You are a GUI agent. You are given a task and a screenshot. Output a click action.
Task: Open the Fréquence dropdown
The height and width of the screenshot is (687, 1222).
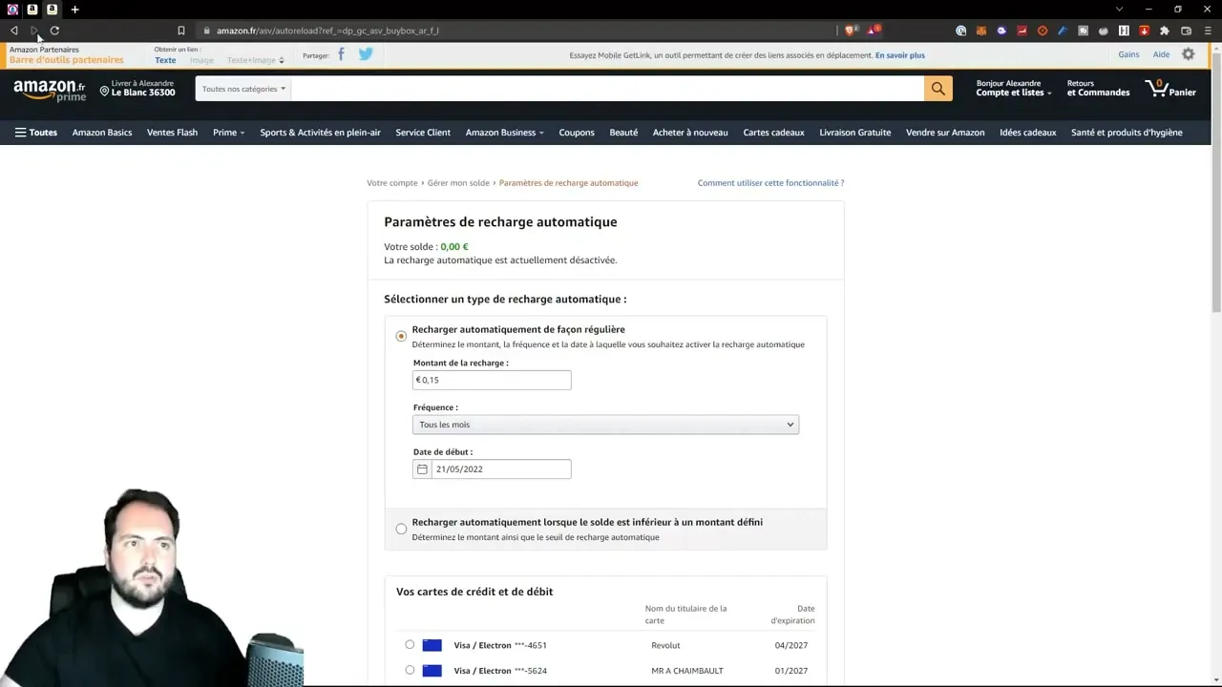pyautogui.click(x=605, y=424)
